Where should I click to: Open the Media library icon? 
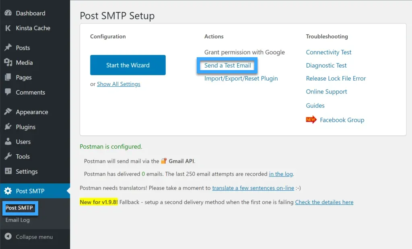tap(9, 62)
